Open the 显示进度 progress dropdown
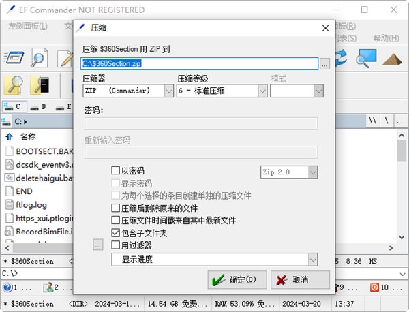Image resolution: width=409 pixels, height=312 pixels. [x=313, y=260]
